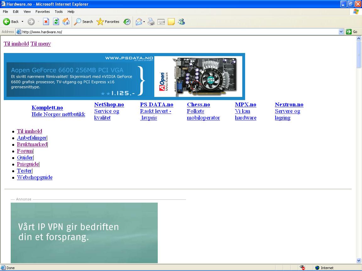
Task: Visit the Komplett.no link
Action: [47, 108]
